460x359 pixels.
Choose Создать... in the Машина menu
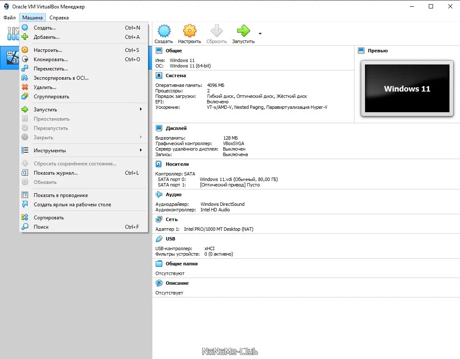coord(84,27)
